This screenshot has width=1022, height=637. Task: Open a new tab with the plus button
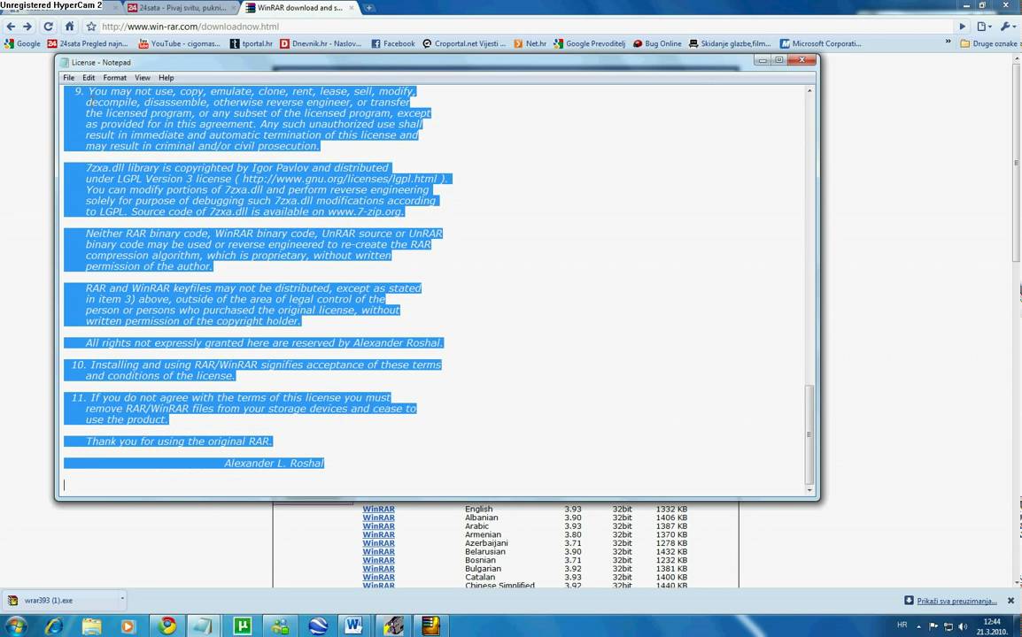tap(369, 8)
